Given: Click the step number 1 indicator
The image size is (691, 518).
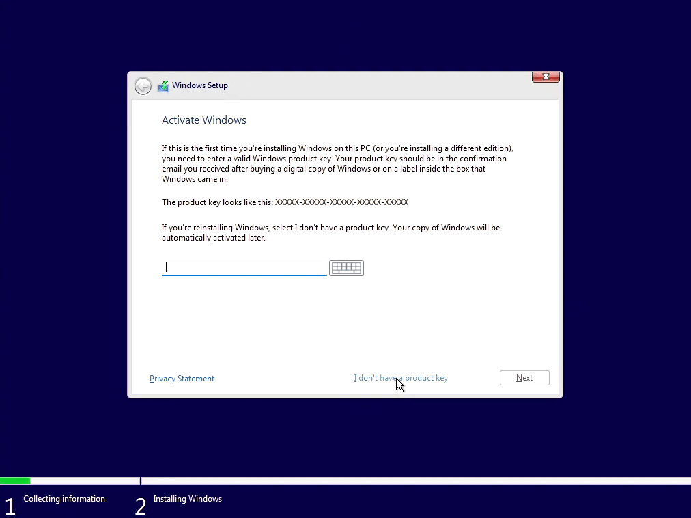Looking at the screenshot, I should (10, 506).
